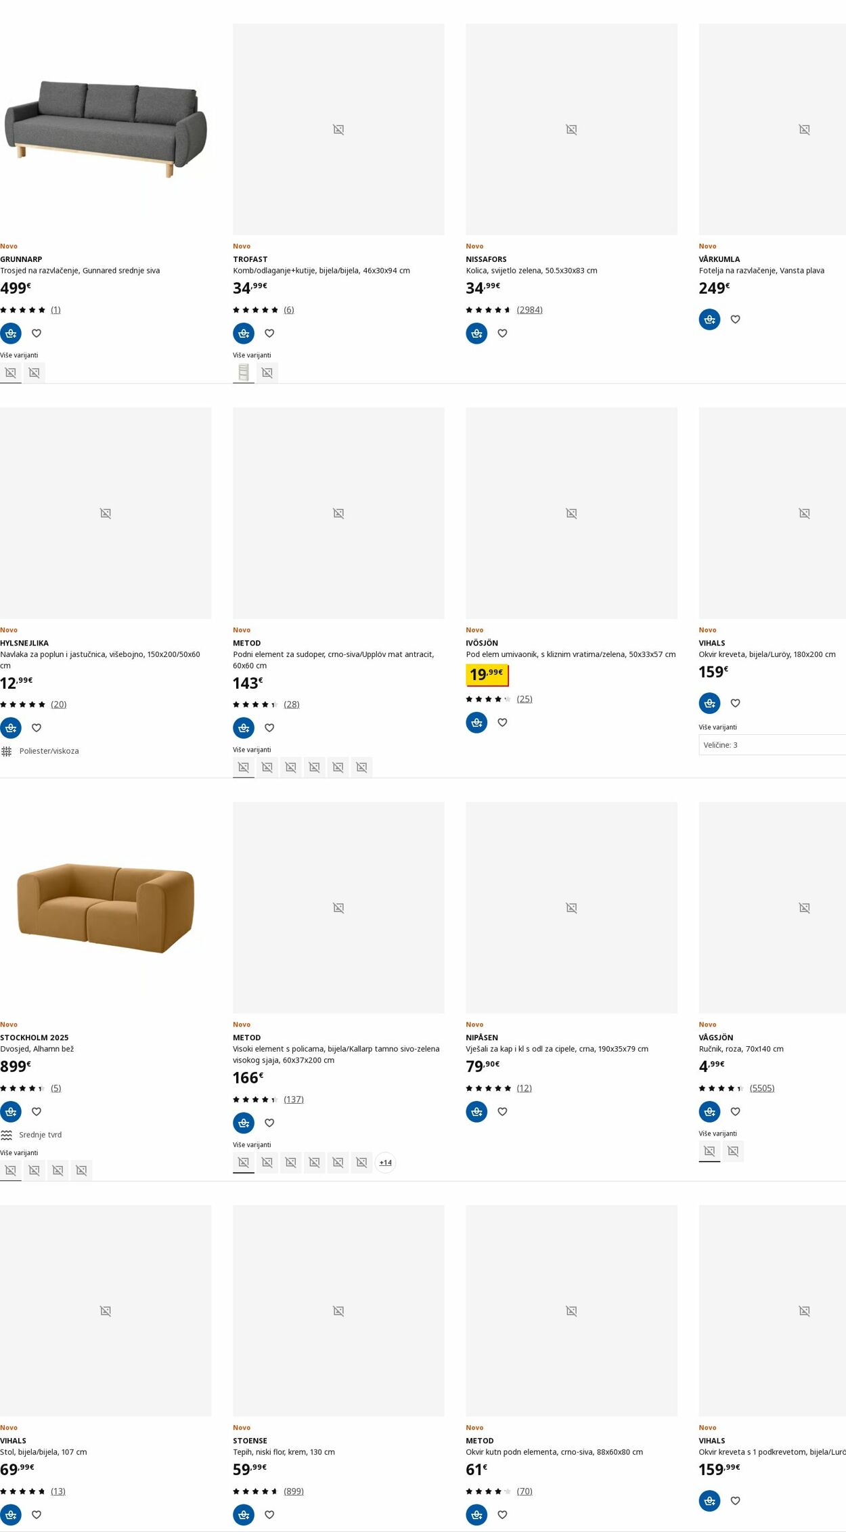Add IVÖSJÖN washbasin cabinet to cart
This screenshot has height=1532, width=846.
(x=476, y=722)
